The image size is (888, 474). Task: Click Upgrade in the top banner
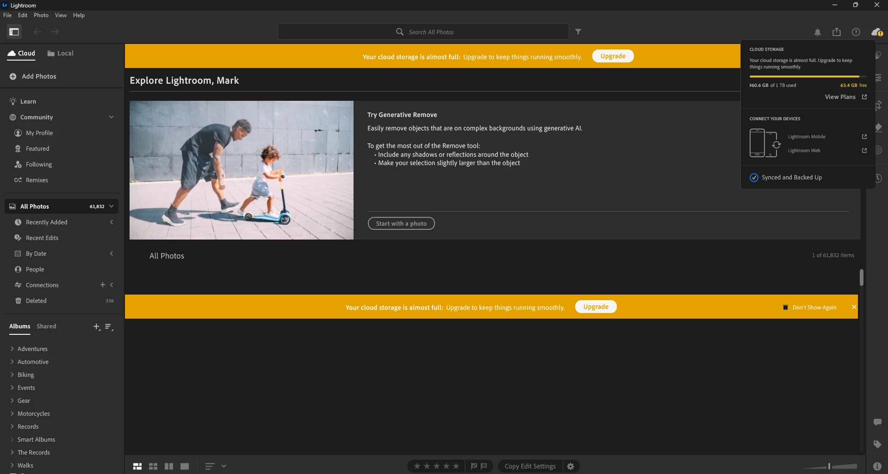tap(613, 56)
